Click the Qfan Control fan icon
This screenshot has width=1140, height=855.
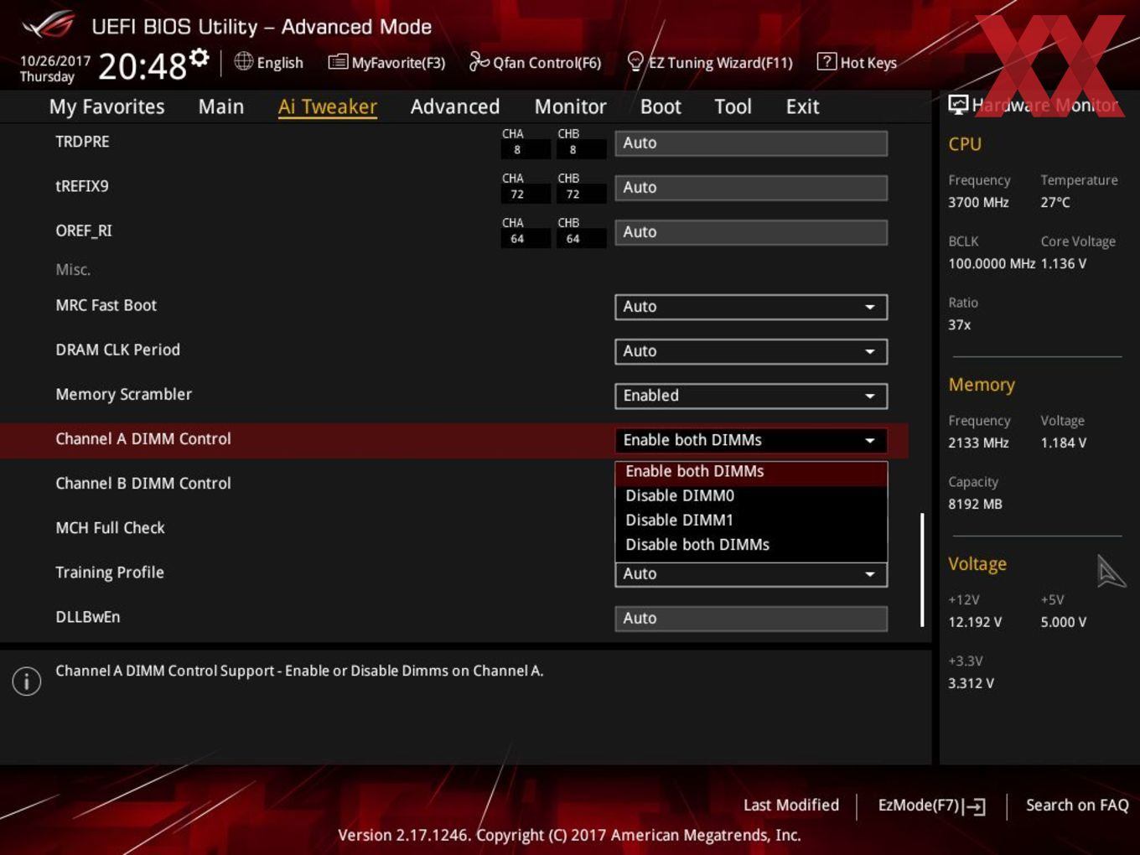(479, 61)
